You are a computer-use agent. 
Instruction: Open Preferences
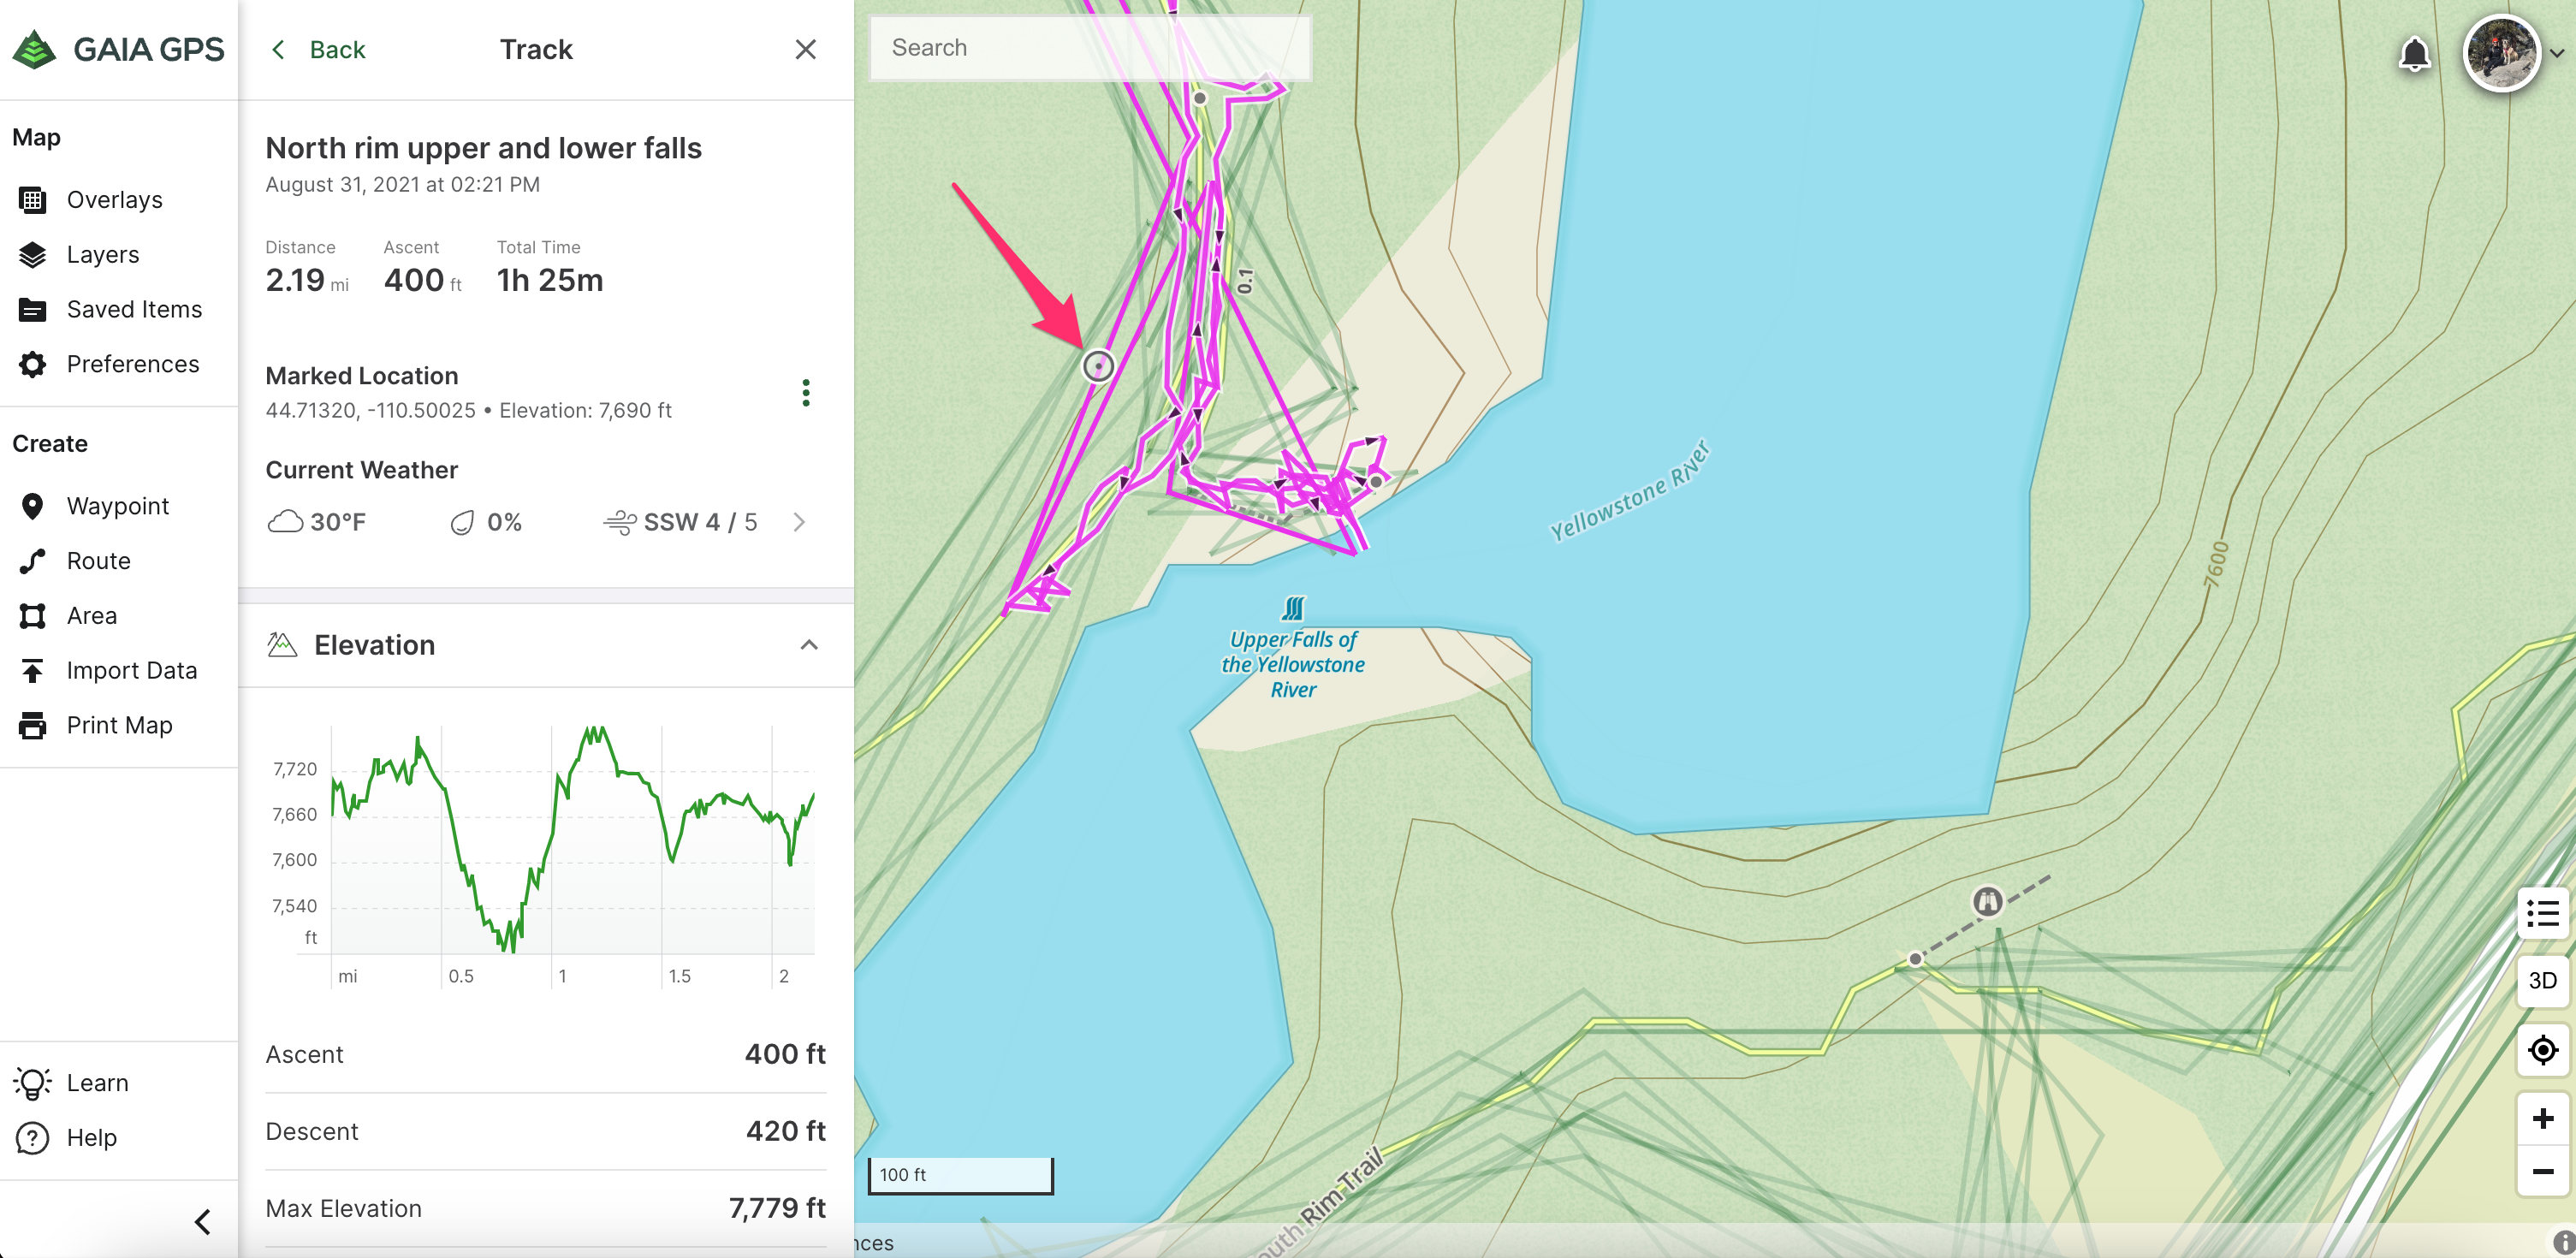click(132, 364)
